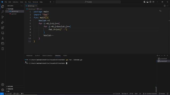170x95 pixels.
Task: Click Go Update Available notice
Action: (150, 94)
